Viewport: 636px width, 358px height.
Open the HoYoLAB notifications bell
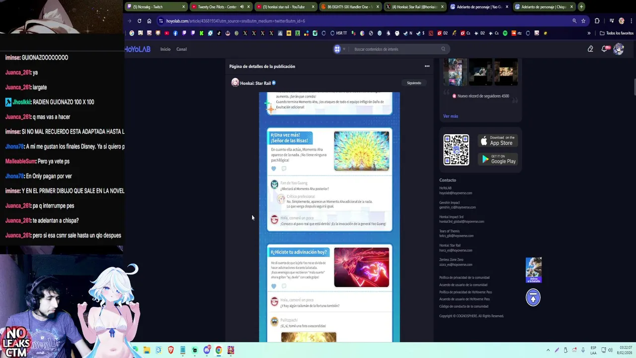(x=605, y=49)
